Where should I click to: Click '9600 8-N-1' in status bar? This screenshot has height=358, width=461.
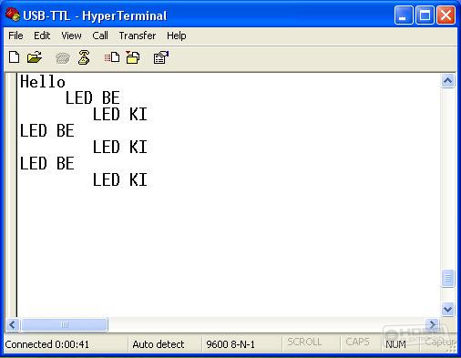click(230, 344)
